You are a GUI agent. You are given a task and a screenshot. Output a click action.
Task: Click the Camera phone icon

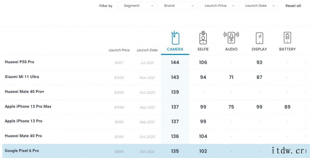175,38
